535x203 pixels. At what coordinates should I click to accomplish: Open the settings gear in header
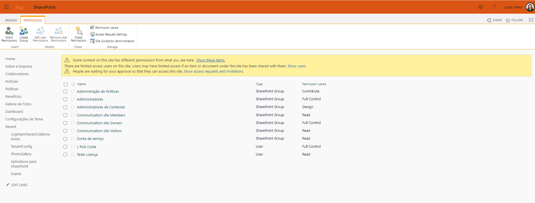[481, 7]
